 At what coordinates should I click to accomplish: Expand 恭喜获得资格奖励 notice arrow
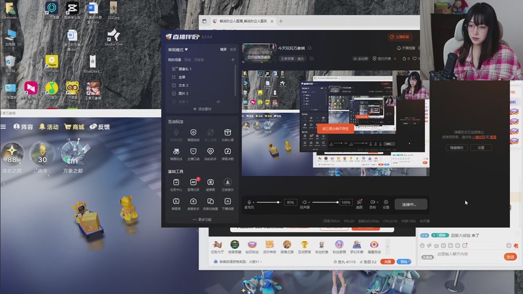click(x=260, y=262)
